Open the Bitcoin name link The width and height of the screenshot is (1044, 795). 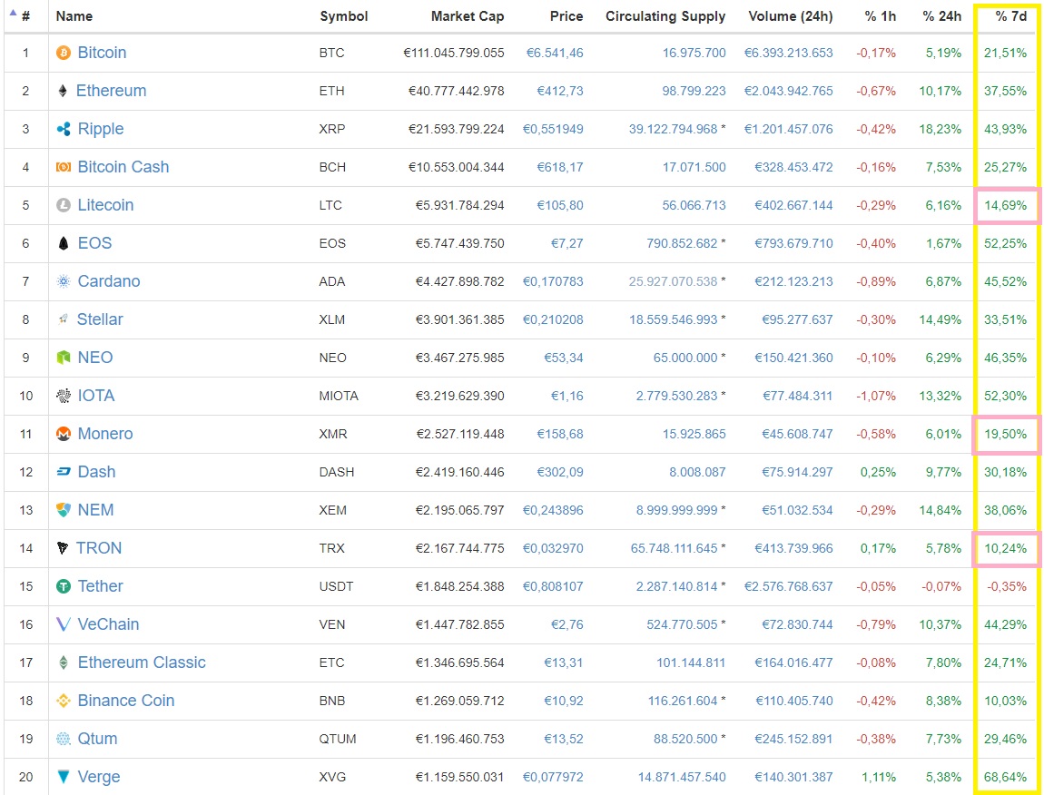[x=102, y=53]
